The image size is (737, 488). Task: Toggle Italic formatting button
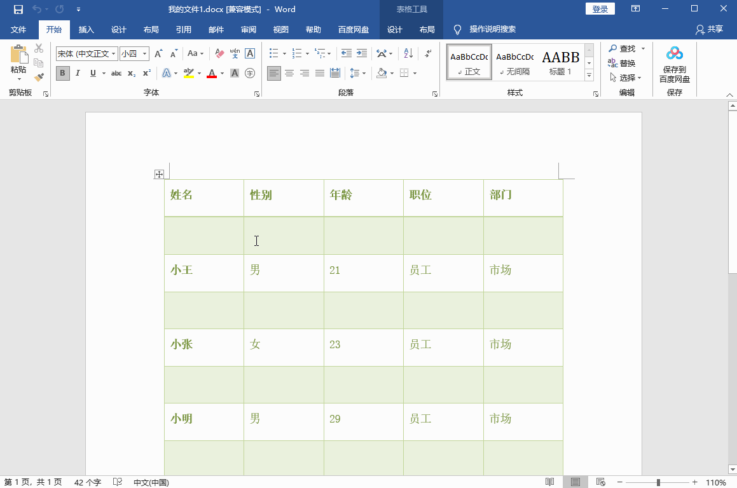pos(78,73)
